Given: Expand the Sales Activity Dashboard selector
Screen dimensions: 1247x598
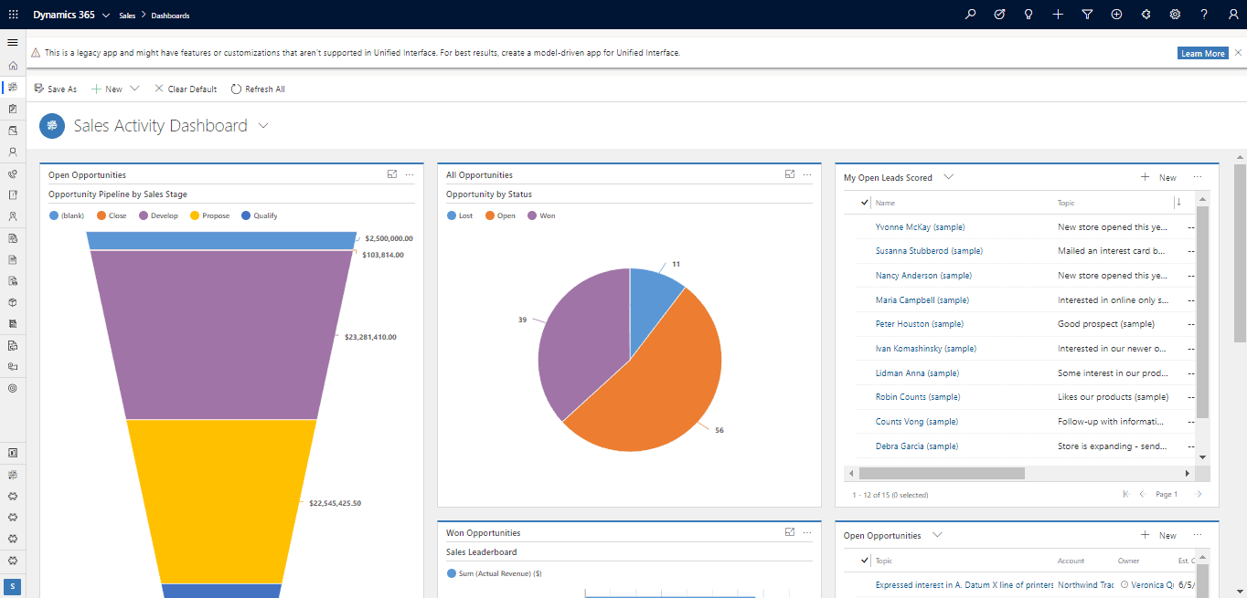Looking at the screenshot, I should [263, 125].
